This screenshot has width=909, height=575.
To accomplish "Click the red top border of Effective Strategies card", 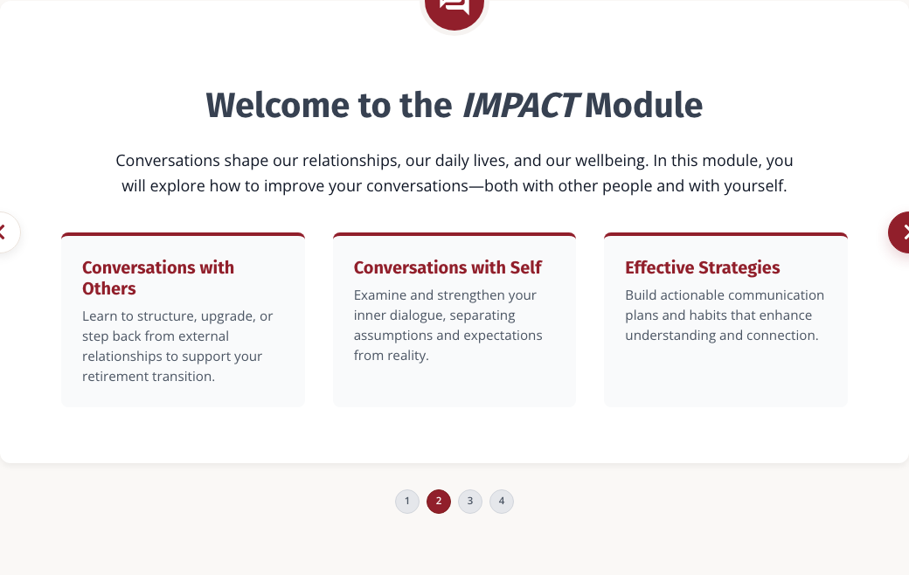I will [x=725, y=234].
